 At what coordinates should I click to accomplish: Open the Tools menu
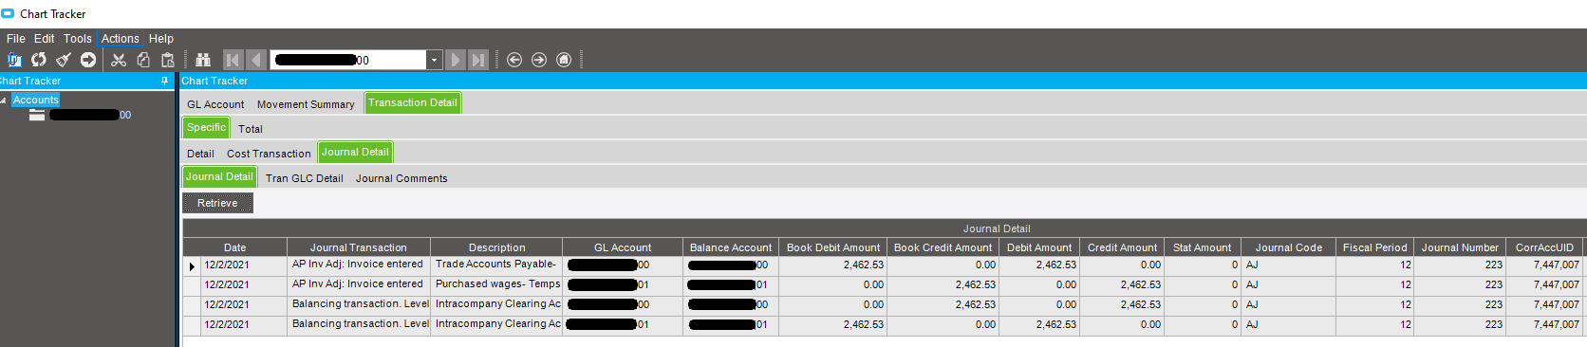[x=78, y=39]
